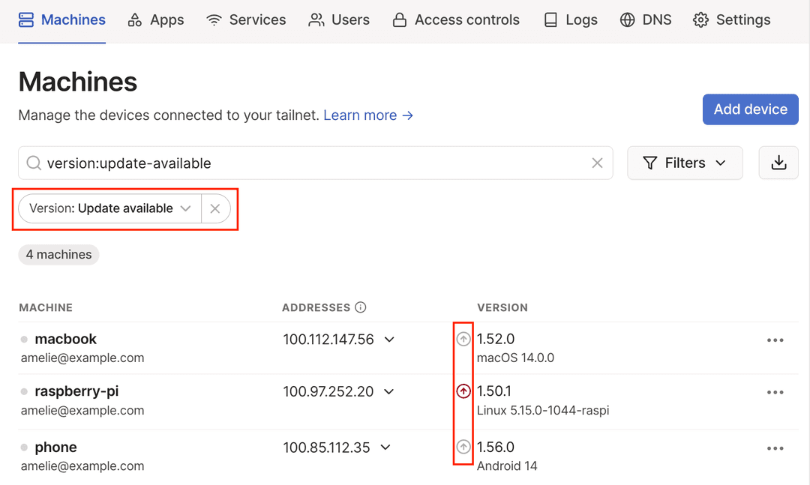810x485 pixels.
Task: Click the DNS globe icon
Action: (x=627, y=20)
